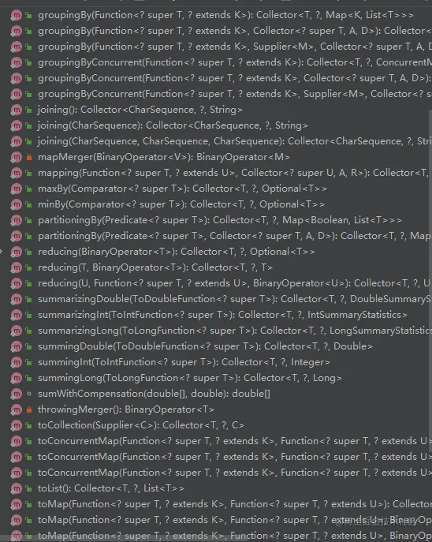Select summarizingDouble(ToDoubleFunction) method
The image size is (432, 542).
(234, 299)
